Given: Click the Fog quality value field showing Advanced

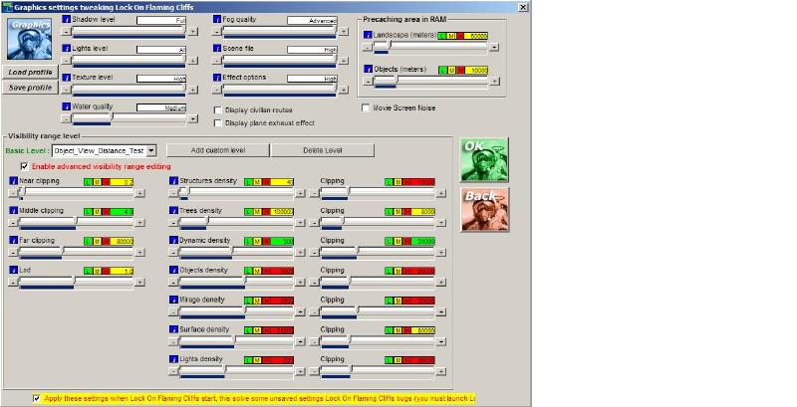Looking at the screenshot, I should (312, 20).
